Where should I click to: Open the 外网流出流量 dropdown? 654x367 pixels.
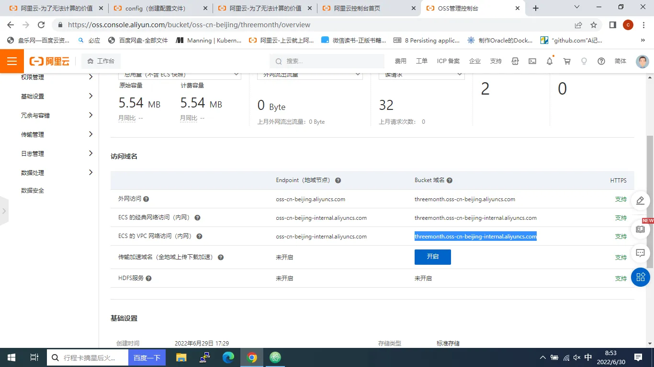(x=310, y=75)
